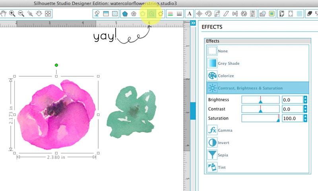Open the Replicate panel icon
The image size is (318, 191).
[244, 14]
